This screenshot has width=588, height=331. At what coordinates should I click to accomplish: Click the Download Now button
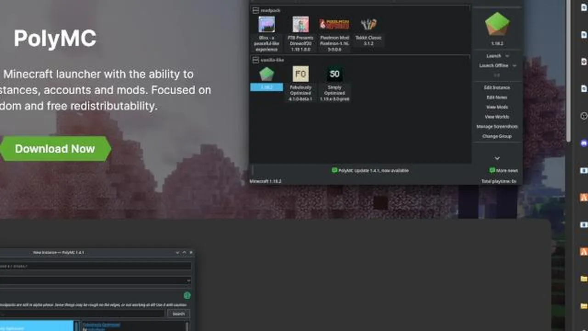(55, 148)
